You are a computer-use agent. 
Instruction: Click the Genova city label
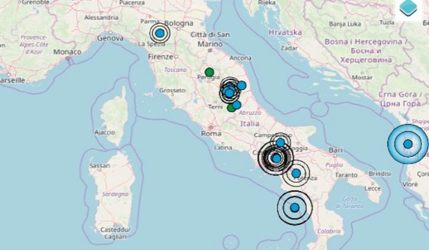point(110,39)
